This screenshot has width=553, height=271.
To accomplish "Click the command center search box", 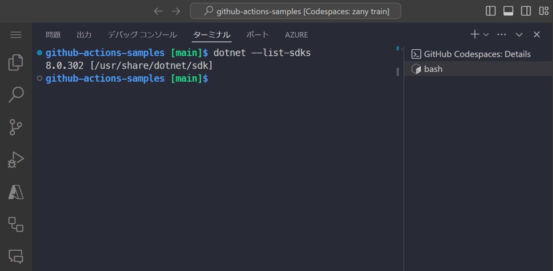I will 295,11.
